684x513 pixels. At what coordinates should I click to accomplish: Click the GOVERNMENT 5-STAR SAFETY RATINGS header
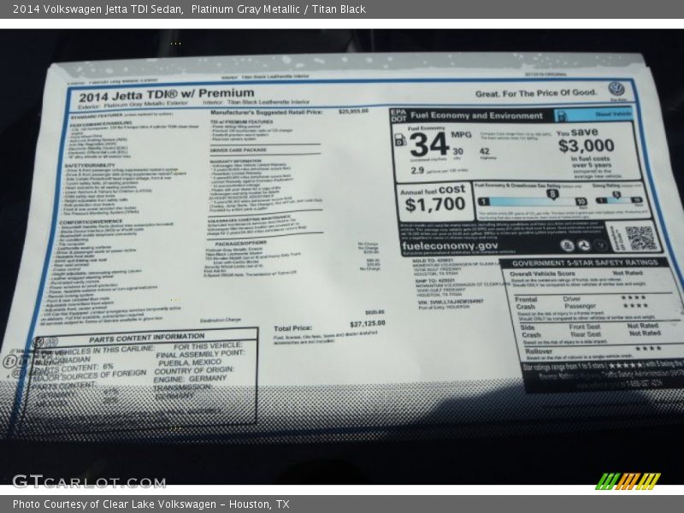(585, 263)
